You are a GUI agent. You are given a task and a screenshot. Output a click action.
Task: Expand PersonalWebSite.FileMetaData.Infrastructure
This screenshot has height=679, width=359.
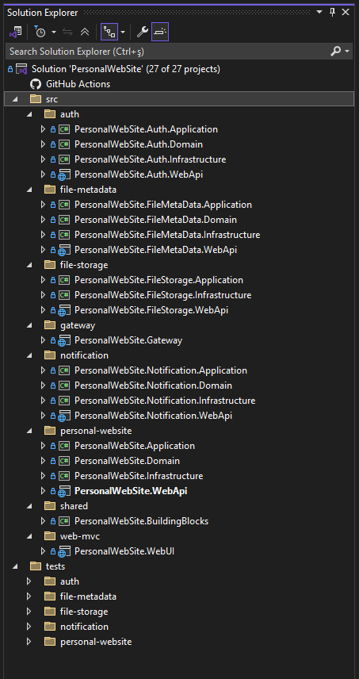tap(43, 235)
